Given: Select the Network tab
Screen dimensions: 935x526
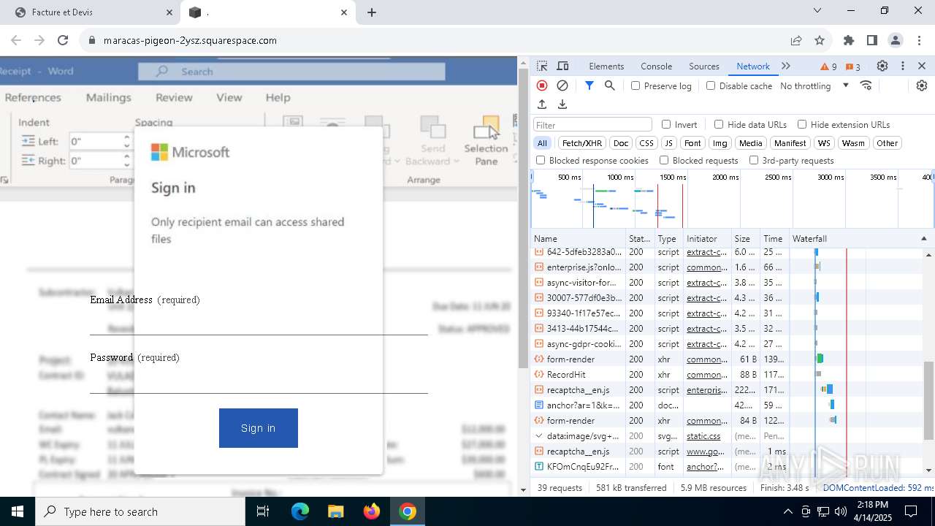Looking at the screenshot, I should pos(753,66).
